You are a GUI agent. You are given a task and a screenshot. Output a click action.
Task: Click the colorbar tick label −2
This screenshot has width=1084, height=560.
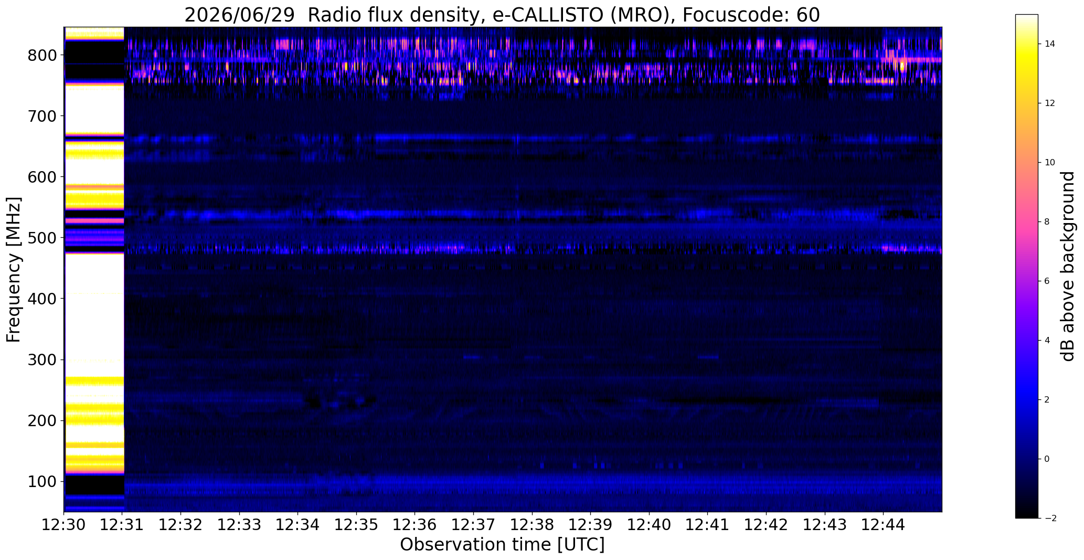pos(1050,518)
